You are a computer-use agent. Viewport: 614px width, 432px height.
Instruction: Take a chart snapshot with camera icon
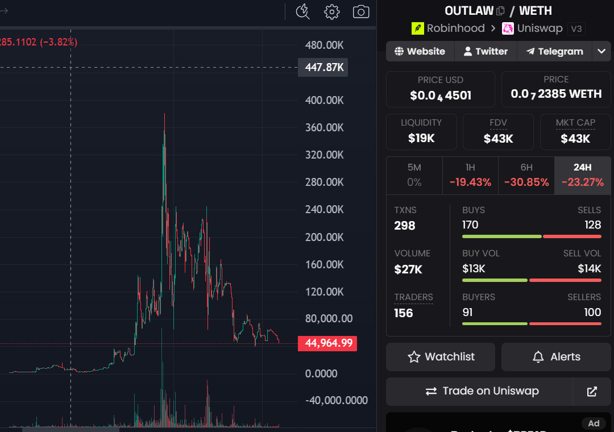pos(360,12)
